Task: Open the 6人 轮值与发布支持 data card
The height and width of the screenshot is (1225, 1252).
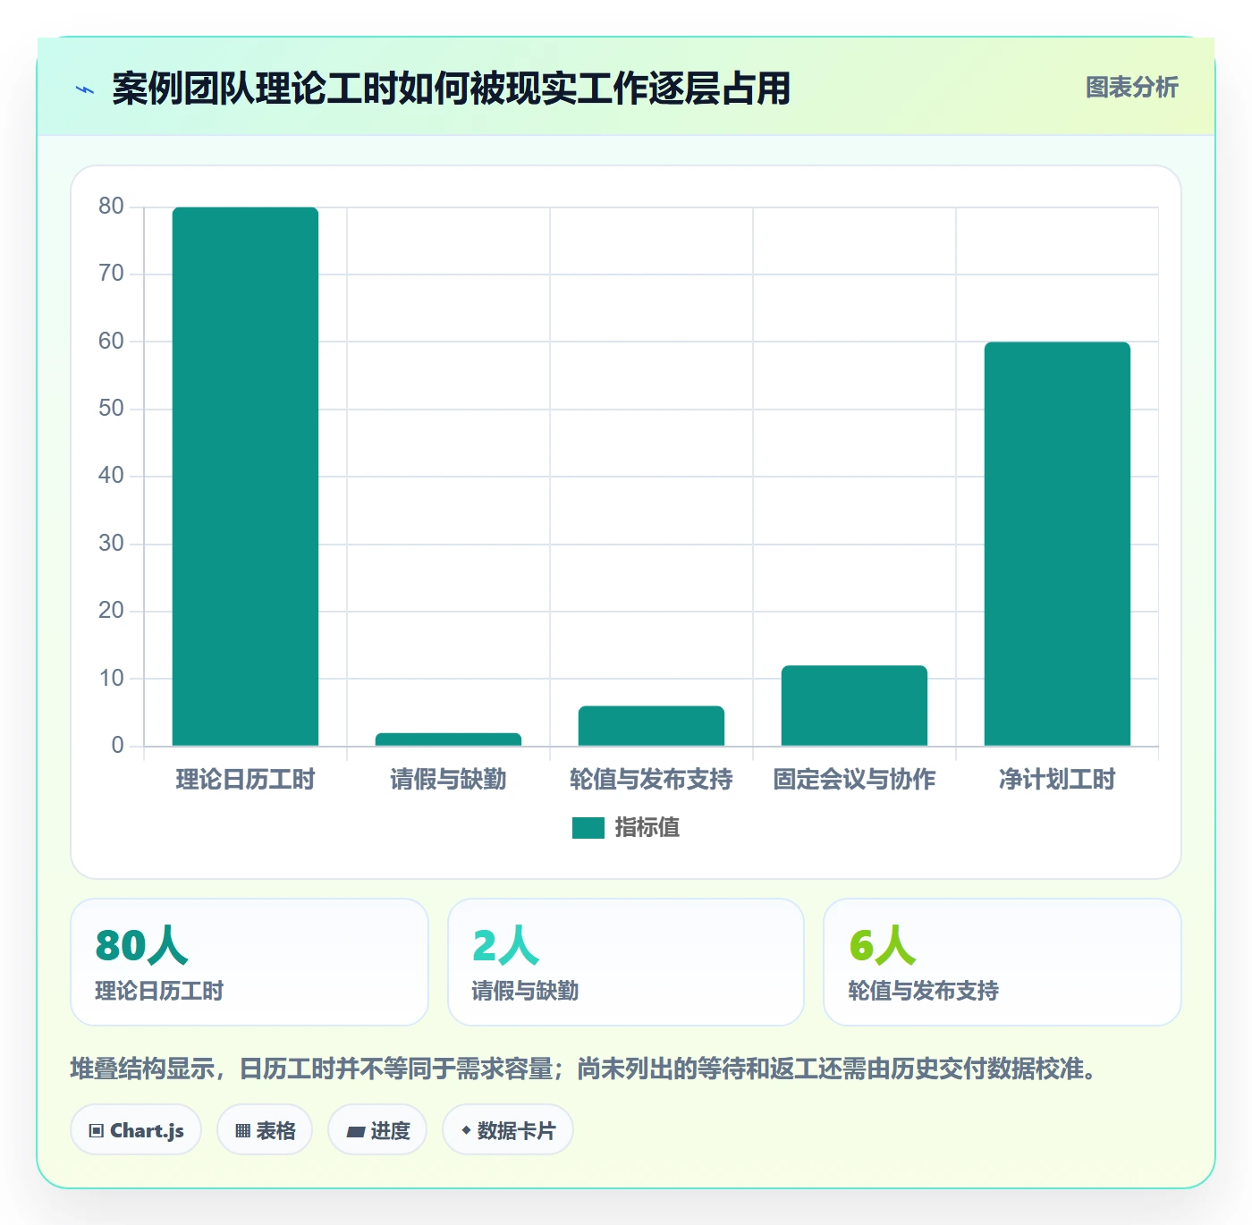Action: click(x=1002, y=962)
